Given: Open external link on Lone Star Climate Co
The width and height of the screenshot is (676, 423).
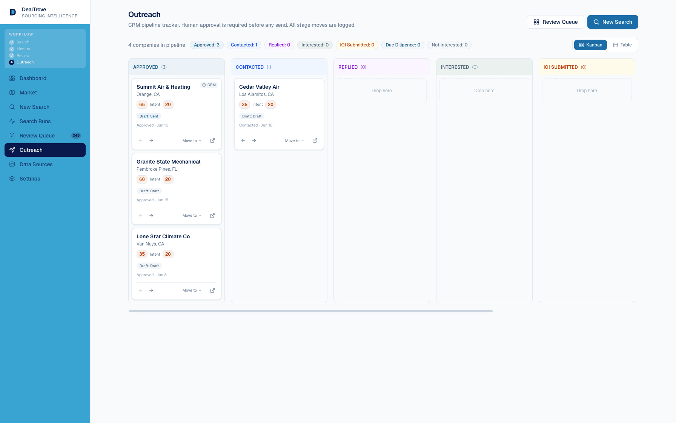Looking at the screenshot, I should coord(212,290).
